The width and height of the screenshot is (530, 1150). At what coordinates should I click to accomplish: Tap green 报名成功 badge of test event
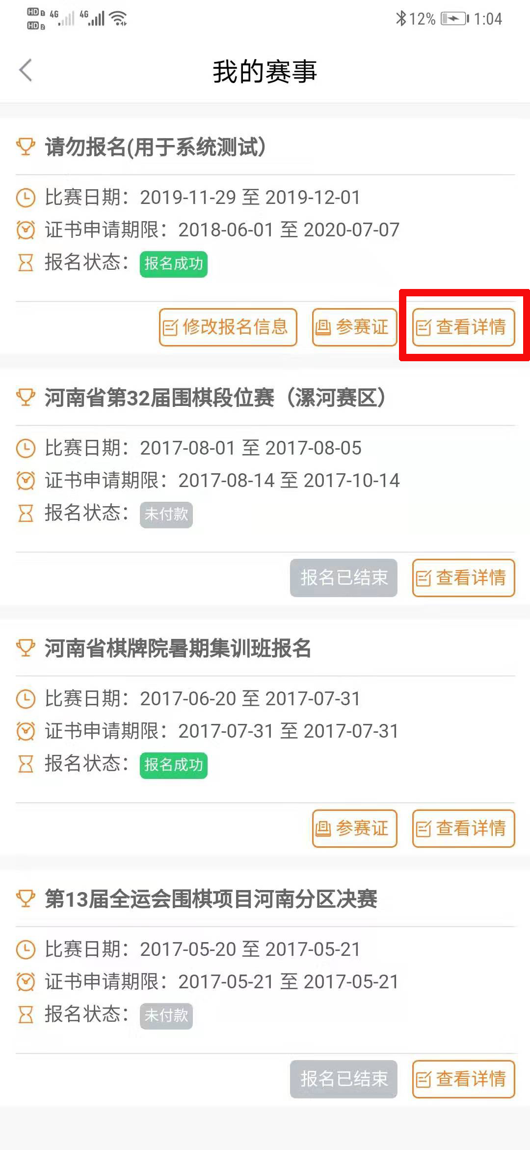174,264
